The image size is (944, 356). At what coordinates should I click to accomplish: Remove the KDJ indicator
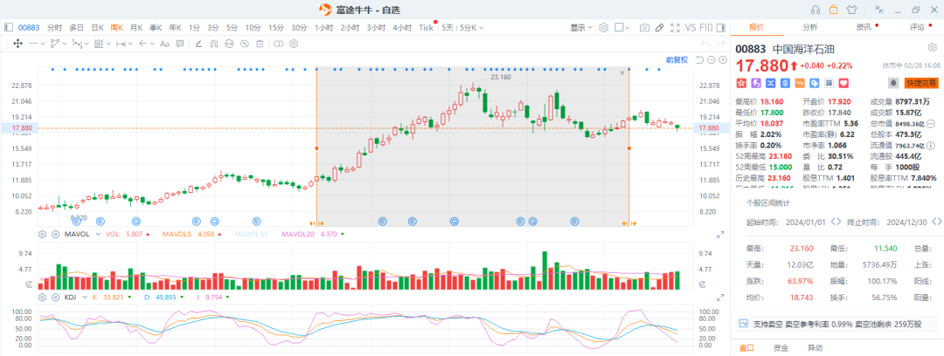[x=55, y=297]
